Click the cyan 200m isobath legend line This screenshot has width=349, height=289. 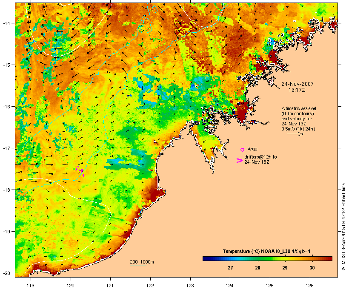tap(138, 266)
